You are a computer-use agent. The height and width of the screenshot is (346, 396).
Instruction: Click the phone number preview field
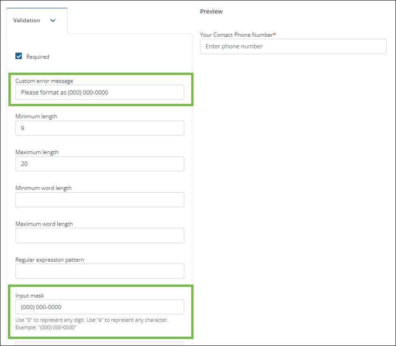[x=293, y=46]
